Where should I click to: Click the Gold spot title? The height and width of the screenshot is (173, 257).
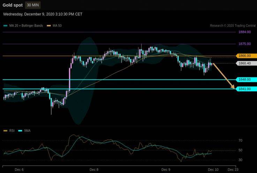pos(13,5)
